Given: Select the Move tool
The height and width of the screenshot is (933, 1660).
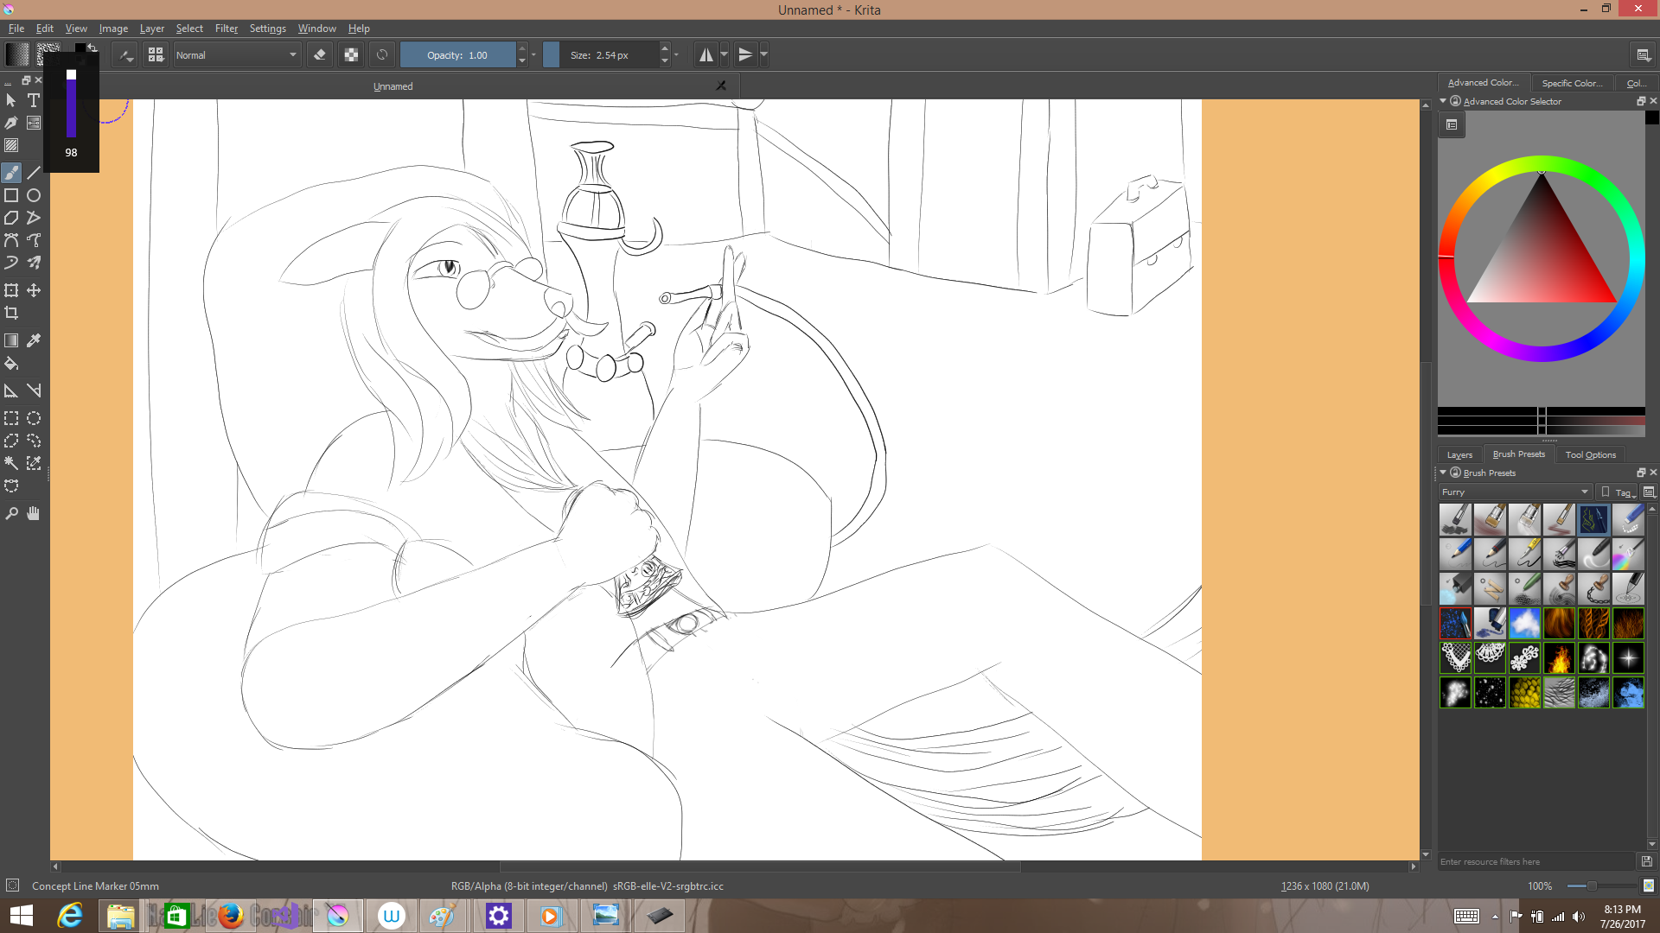Looking at the screenshot, I should tap(34, 290).
